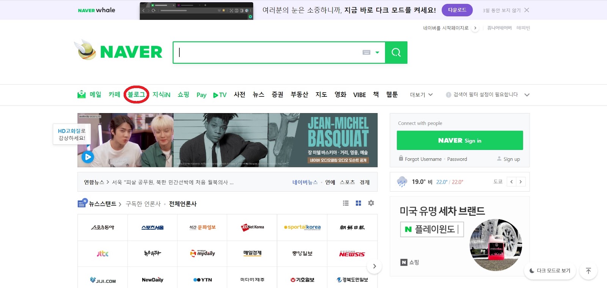The width and height of the screenshot is (607, 288).
Task: Click the Password recovery link
Action: tap(457, 159)
